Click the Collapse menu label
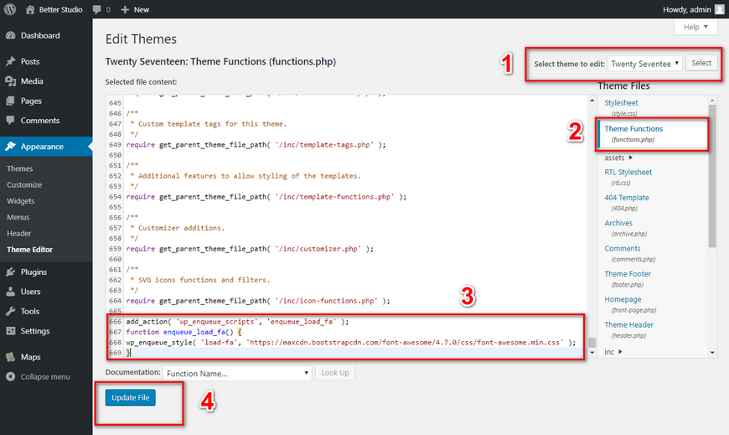The height and width of the screenshot is (435, 729). pos(45,377)
